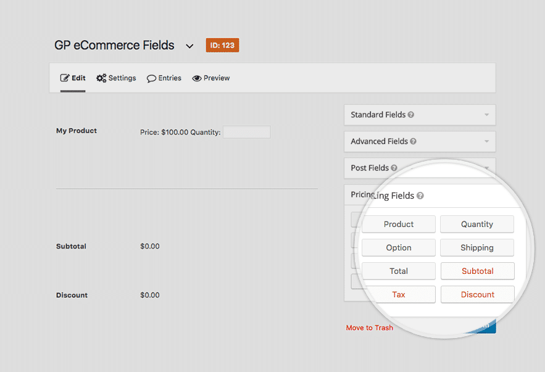The image size is (545, 372).
Task: Click the Standard Fields collapse arrow
Action: [486, 115]
